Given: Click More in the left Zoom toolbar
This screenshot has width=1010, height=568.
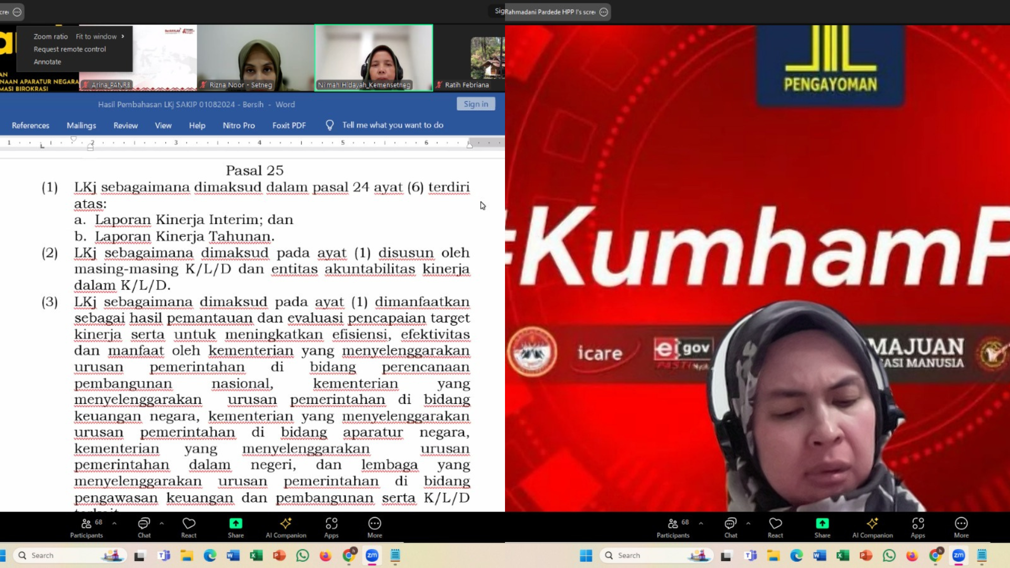Looking at the screenshot, I should coord(375,528).
